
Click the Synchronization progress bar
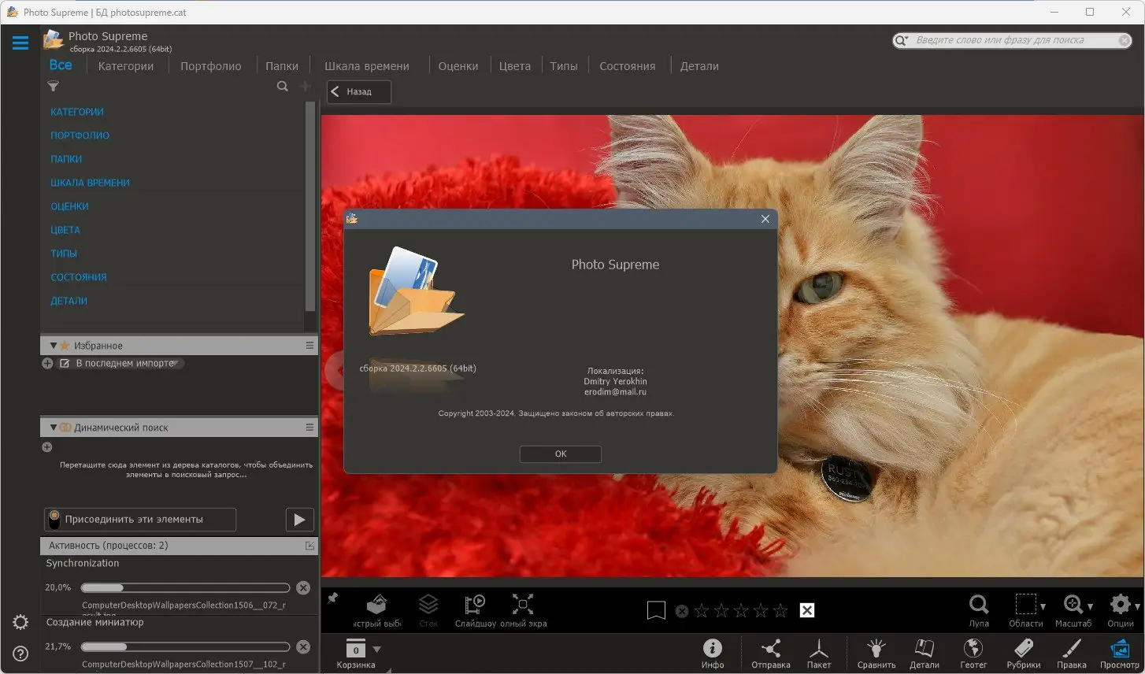(x=185, y=588)
